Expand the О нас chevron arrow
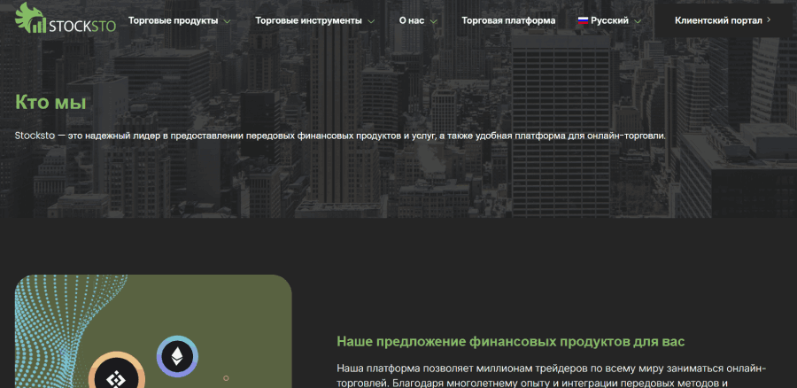The width and height of the screenshot is (797, 388). [x=433, y=21]
